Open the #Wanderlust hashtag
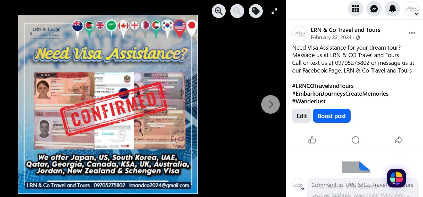 coord(309,101)
